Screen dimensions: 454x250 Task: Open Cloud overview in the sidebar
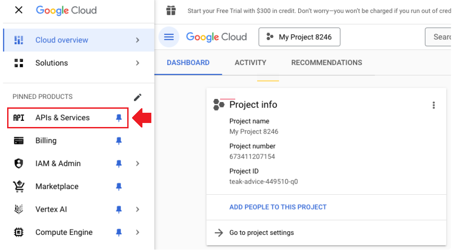(x=79, y=40)
